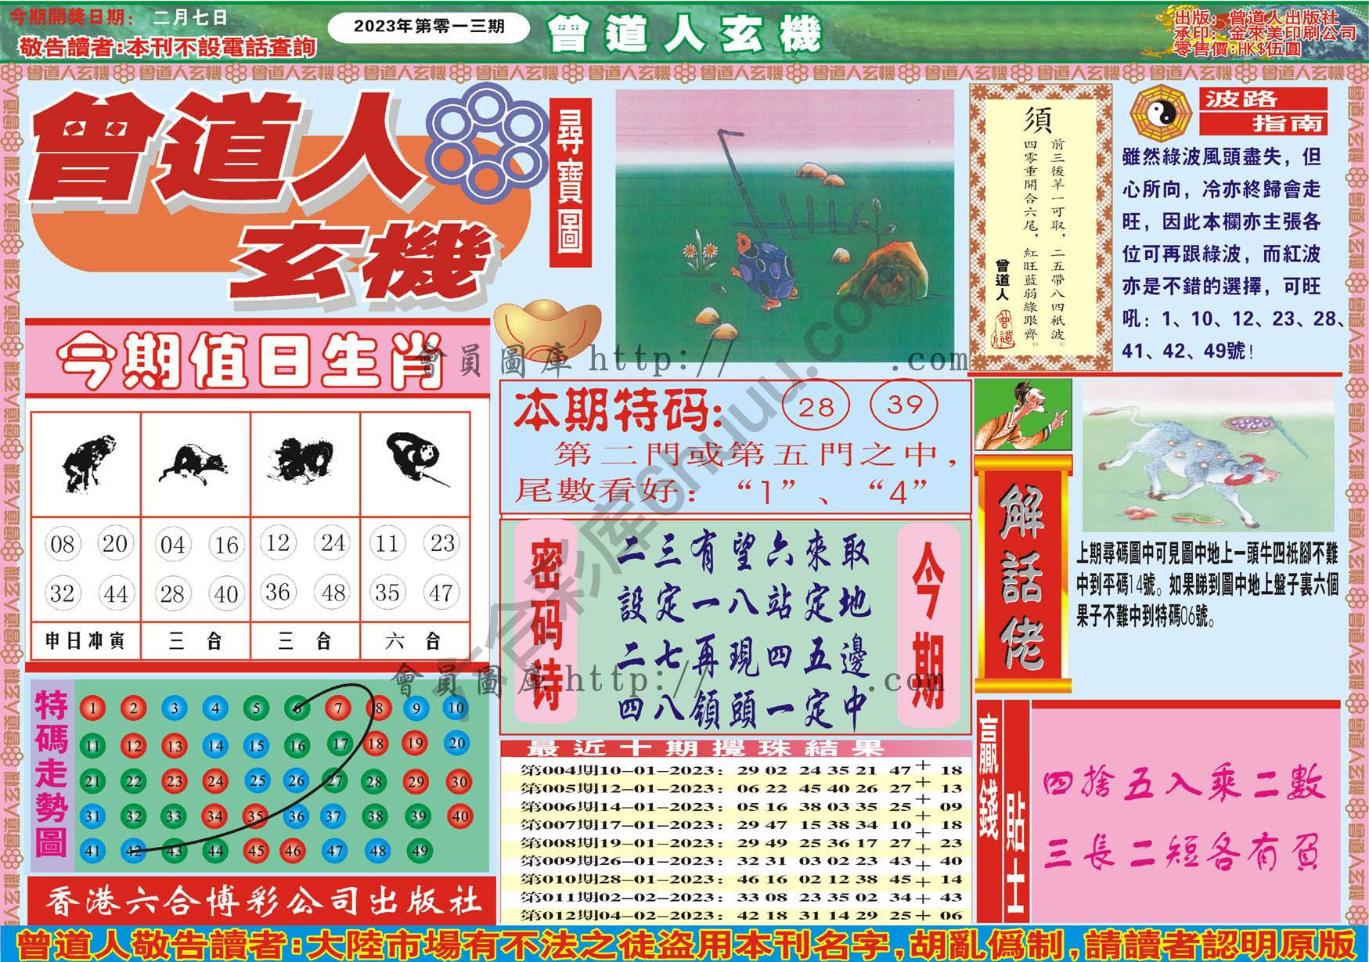Click circled number 39 beside 本期特码
Viewport: 1369px width, 962px height.
point(906,405)
